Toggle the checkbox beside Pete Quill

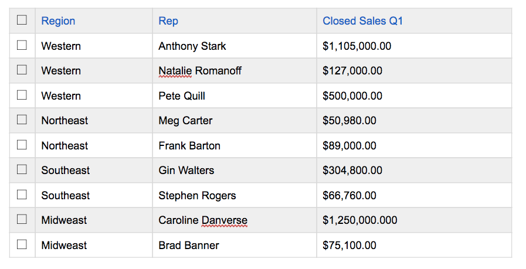22,95
